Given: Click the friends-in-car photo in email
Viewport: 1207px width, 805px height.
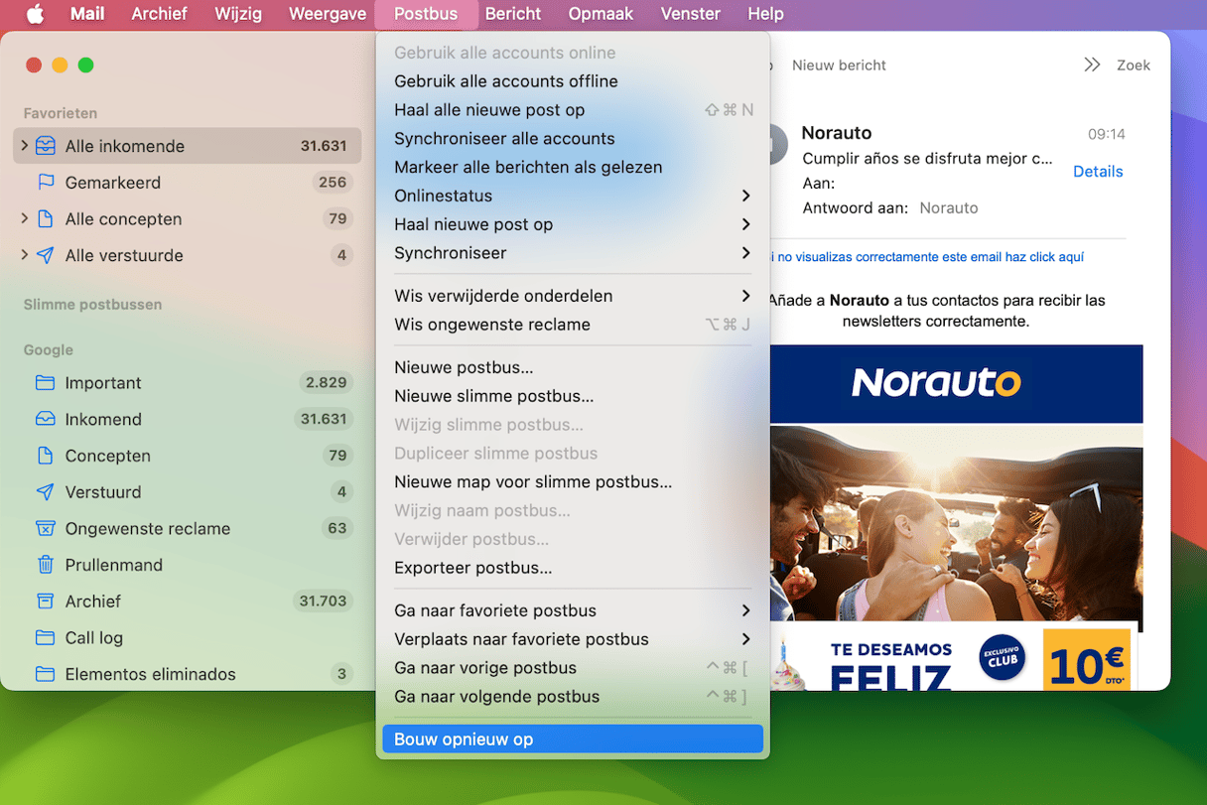Looking at the screenshot, I should [956, 529].
